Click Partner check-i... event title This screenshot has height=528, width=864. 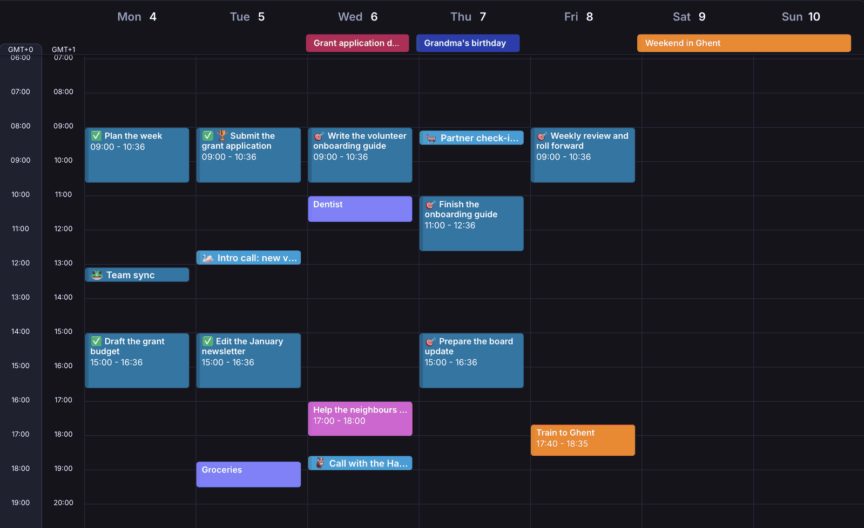click(480, 138)
